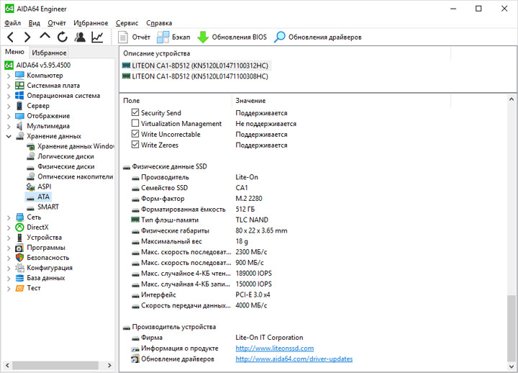Toggle the Security Send checkbox

[135, 112]
